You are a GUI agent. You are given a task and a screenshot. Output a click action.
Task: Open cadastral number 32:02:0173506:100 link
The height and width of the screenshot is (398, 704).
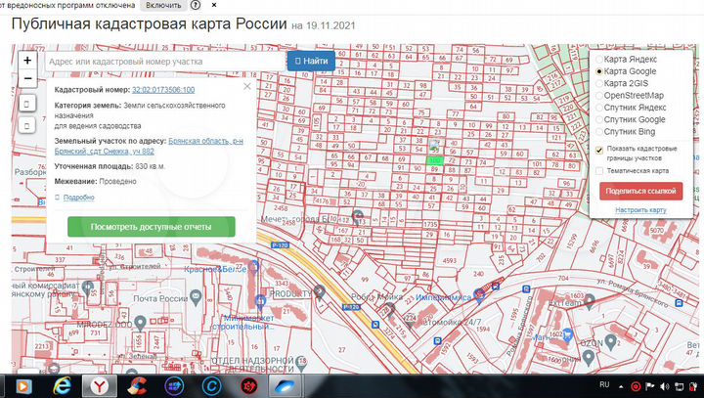point(163,90)
